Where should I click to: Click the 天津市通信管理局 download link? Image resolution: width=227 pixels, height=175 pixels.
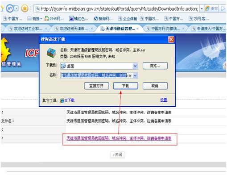click(119, 138)
